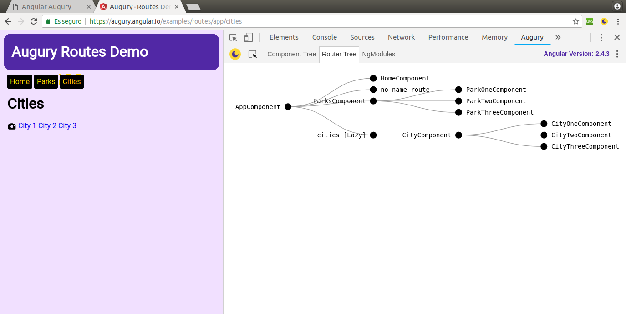Screen dimensions: 626x314
Task: Open the DevTools customize kebab menu
Action: point(601,37)
